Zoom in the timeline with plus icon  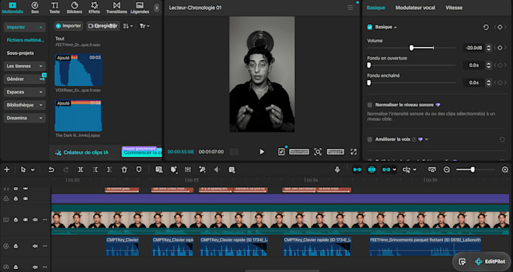click(x=505, y=169)
